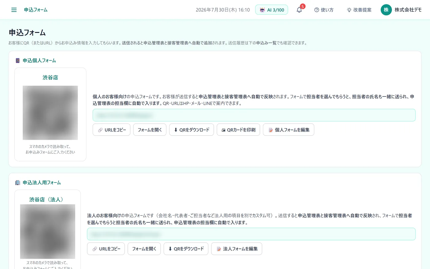Viewport: 430px width, 269px height.
Task: Open the hamburger navigation menu
Action: tap(14, 10)
